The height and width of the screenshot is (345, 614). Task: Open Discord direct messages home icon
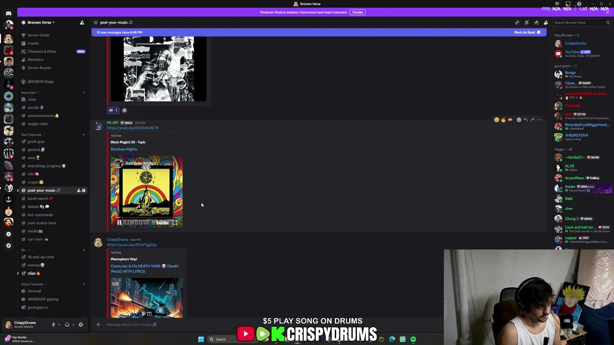[x=8, y=13]
